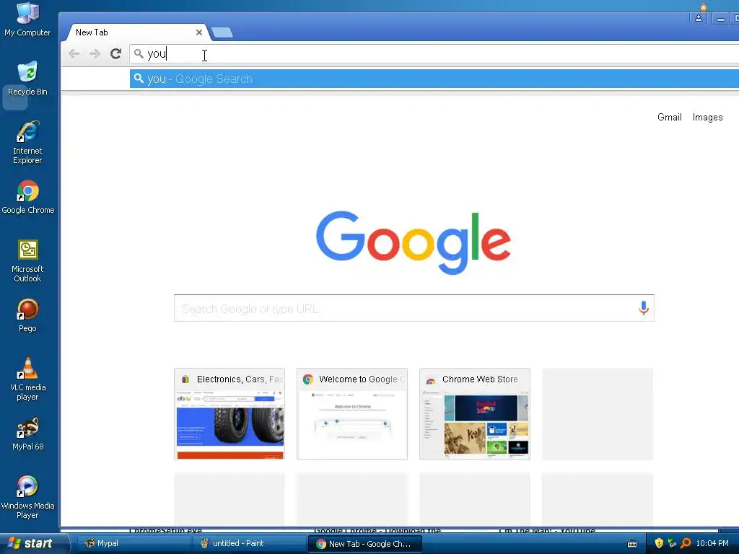Click the yellow security shield tray icon
Image resolution: width=739 pixels, height=554 pixels.
coord(659,543)
